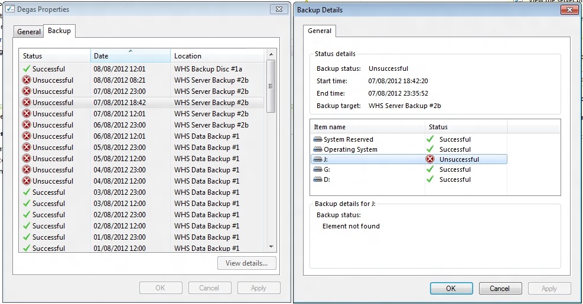Click the red error icon for J: drive
Image resolution: width=583 pixels, height=304 pixels.
(x=430, y=159)
